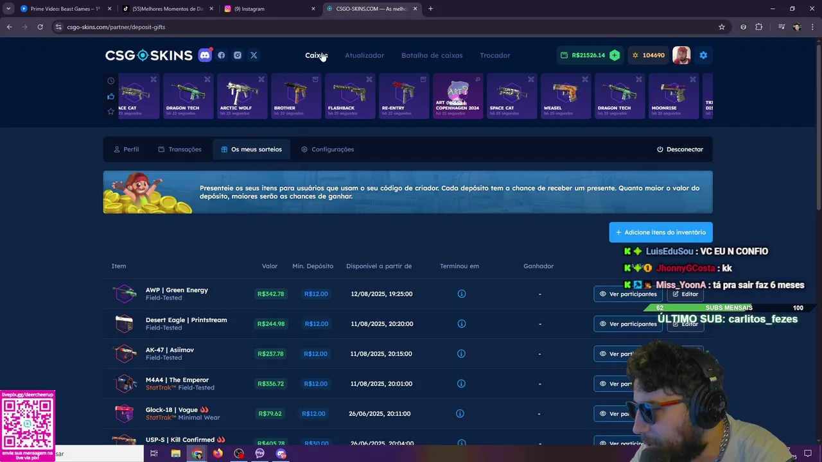The width and height of the screenshot is (822, 462).
Task: Open Art (Holo) Copenhagen 2024 drop card
Action: [458, 96]
